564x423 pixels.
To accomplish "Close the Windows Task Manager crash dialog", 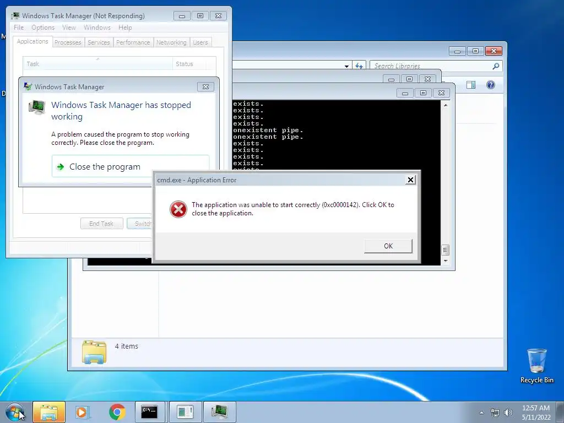I will [205, 86].
